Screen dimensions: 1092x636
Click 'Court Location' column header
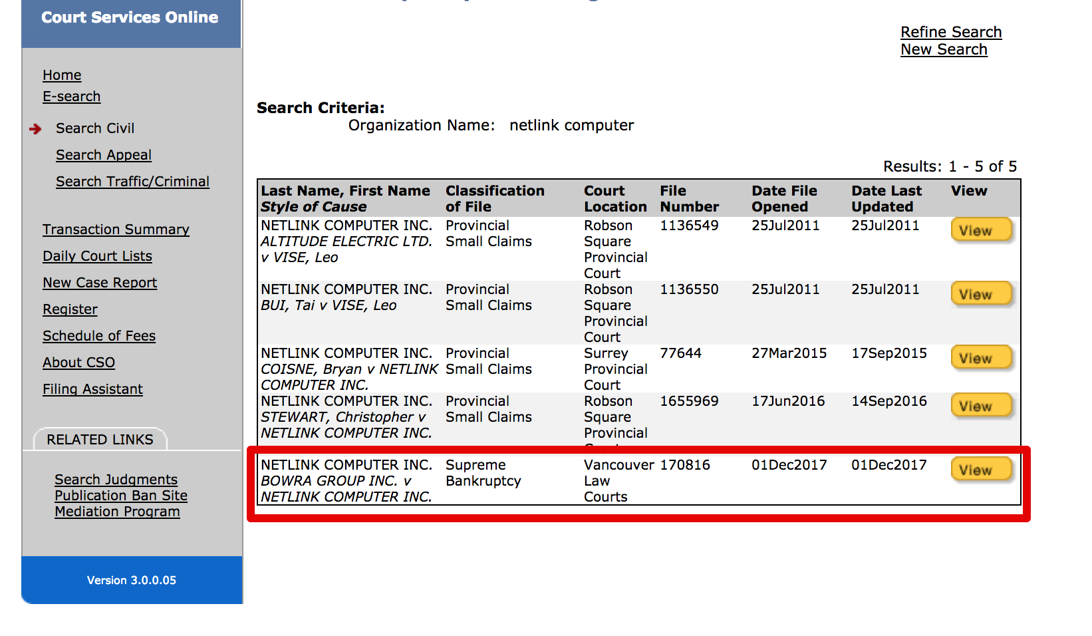click(x=615, y=199)
